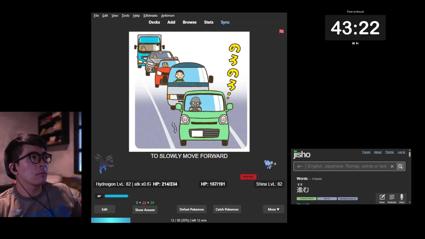
Task: Go to Decks
Action: (x=154, y=22)
